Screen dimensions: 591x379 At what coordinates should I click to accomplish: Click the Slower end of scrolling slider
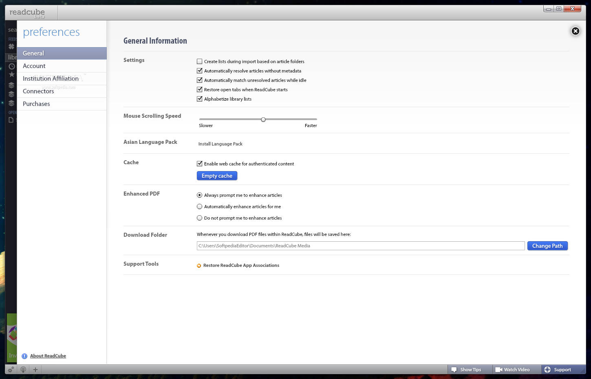point(206,126)
